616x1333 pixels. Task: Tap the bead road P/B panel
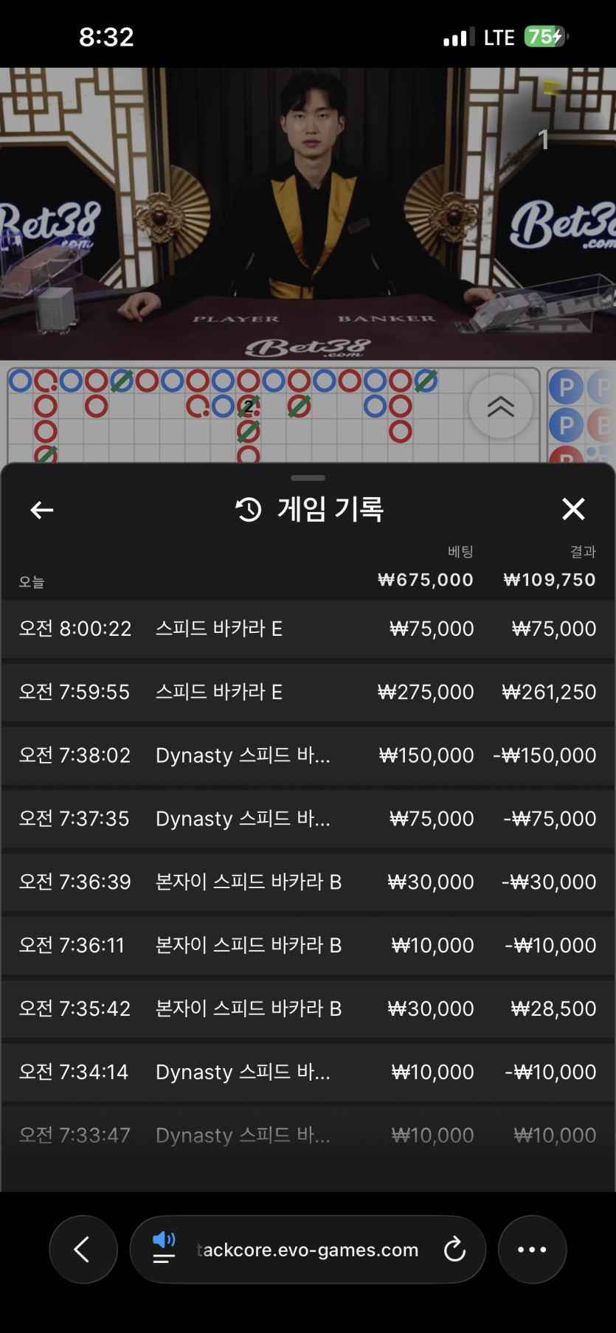(582, 415)
